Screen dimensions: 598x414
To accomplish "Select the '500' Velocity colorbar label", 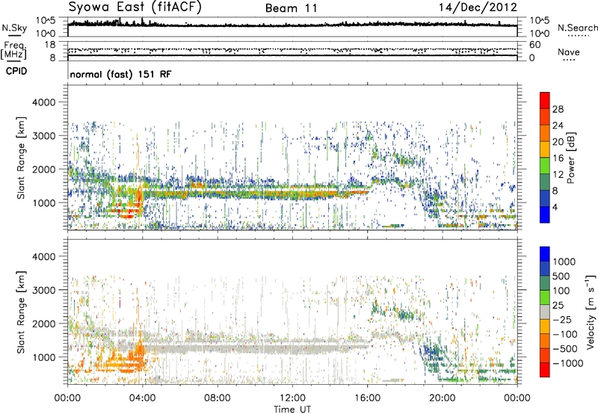I will point(561,276).
